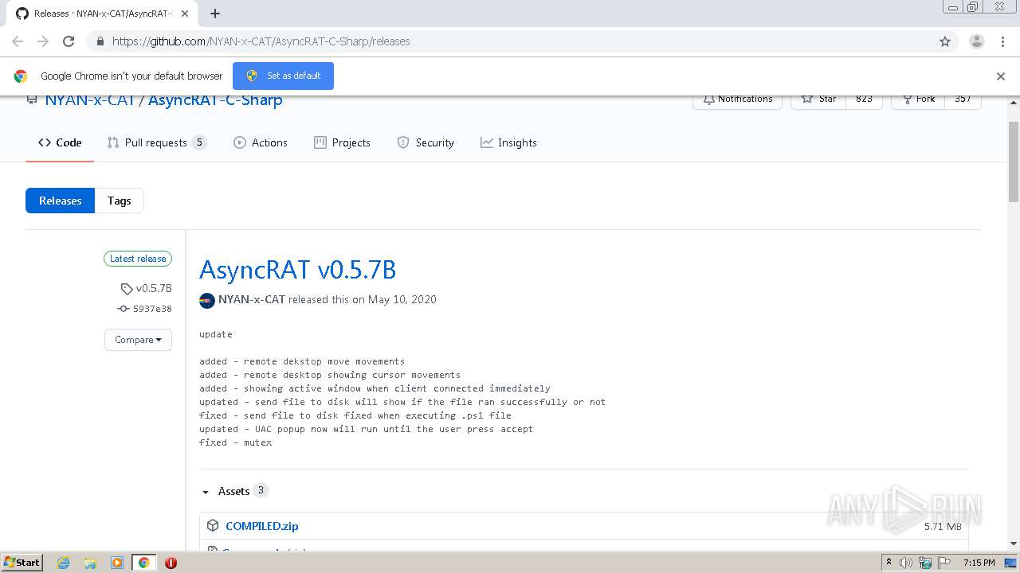This screenshot has width=1020, height=573.
Task: Click the pull requests count badge 5
Action: tap(200, 142)
